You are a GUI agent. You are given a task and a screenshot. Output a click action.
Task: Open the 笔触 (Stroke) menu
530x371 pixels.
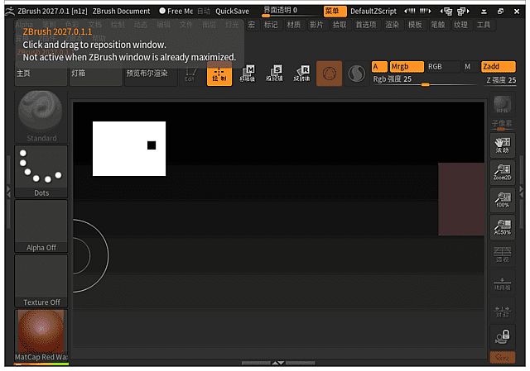click(438, 25)
